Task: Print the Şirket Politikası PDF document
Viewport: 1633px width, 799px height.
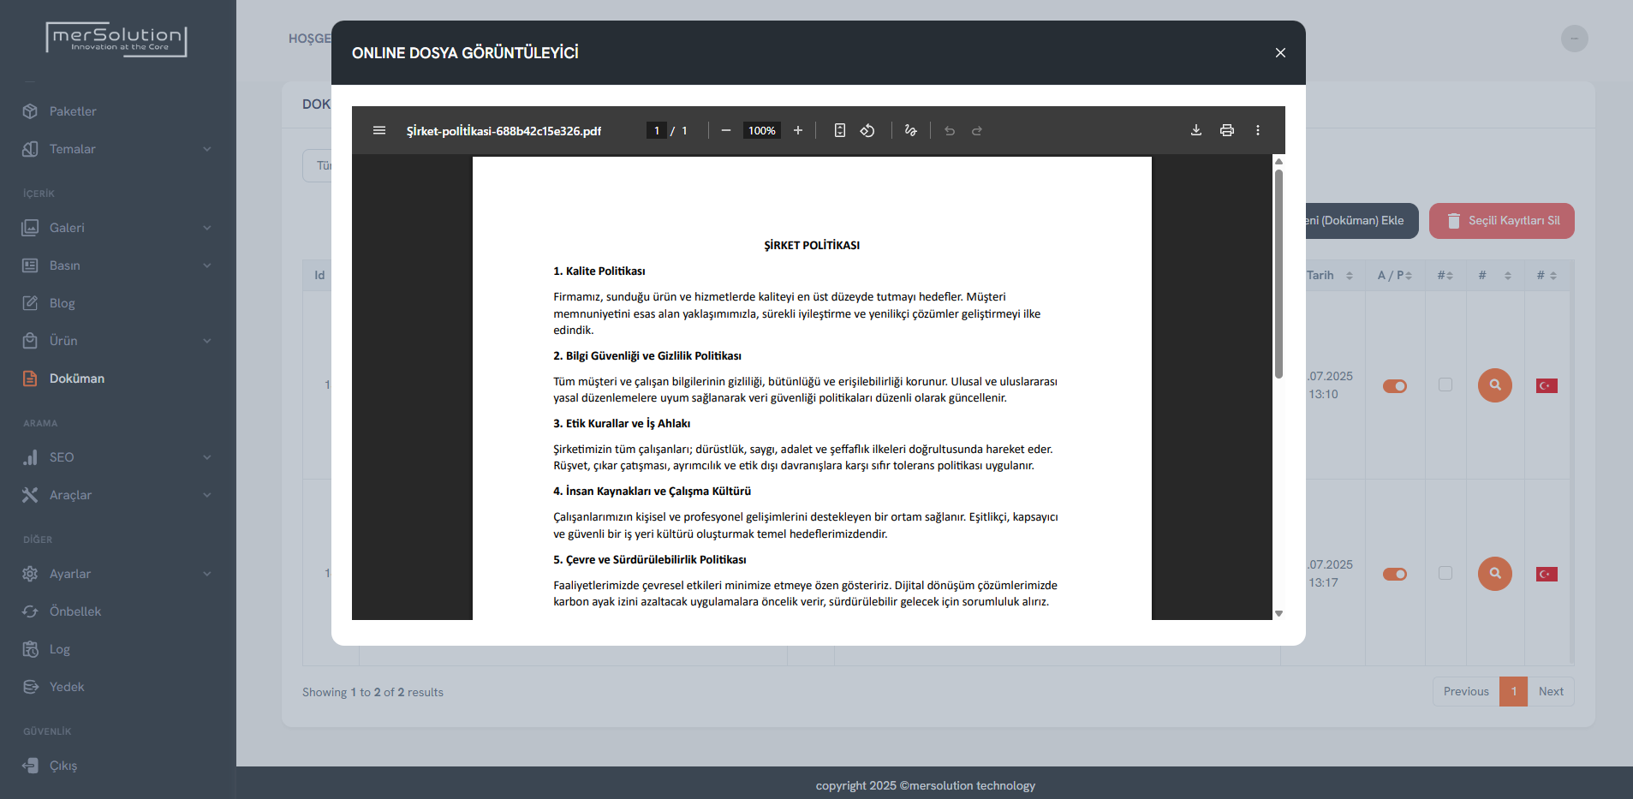Action: [1227, 130]
